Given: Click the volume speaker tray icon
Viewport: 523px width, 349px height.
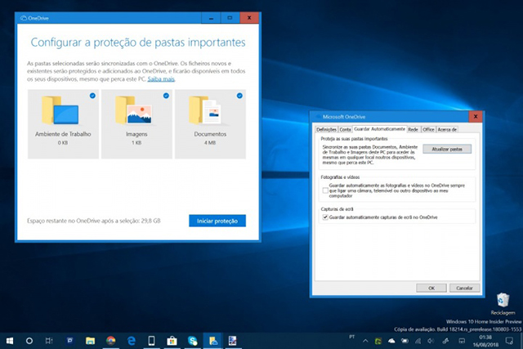Looking at the screenshot, I should coord(431,341).
